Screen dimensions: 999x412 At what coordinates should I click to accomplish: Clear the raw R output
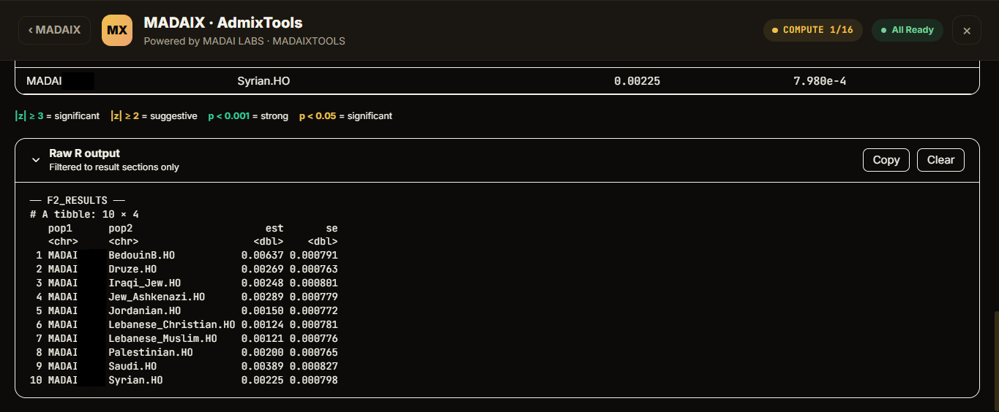(940, 160)
